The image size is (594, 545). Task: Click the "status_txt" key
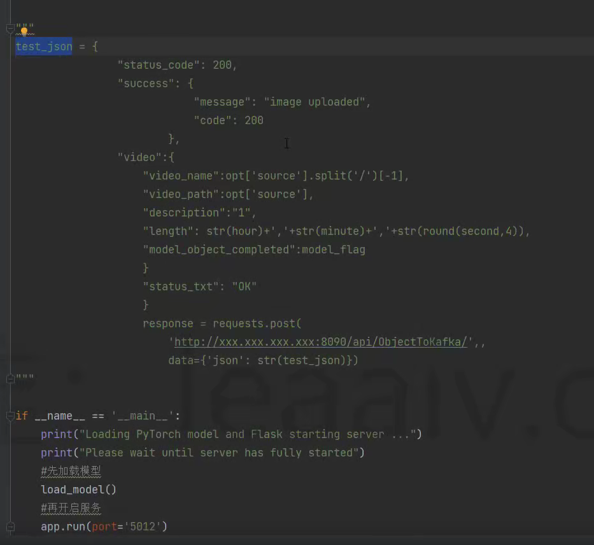pos(181,287)
